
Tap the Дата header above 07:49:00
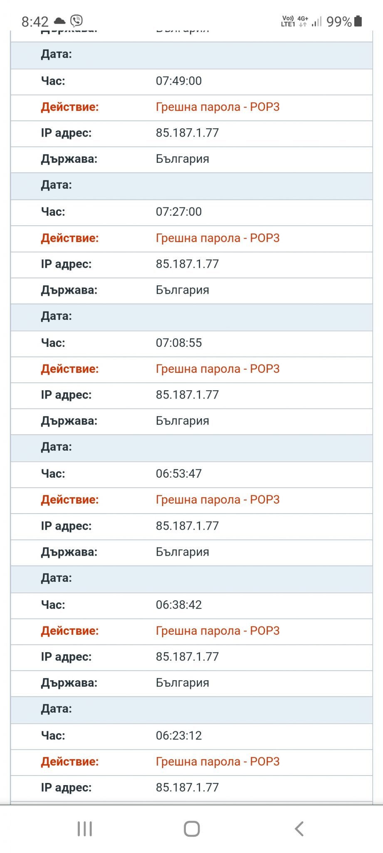57,54
